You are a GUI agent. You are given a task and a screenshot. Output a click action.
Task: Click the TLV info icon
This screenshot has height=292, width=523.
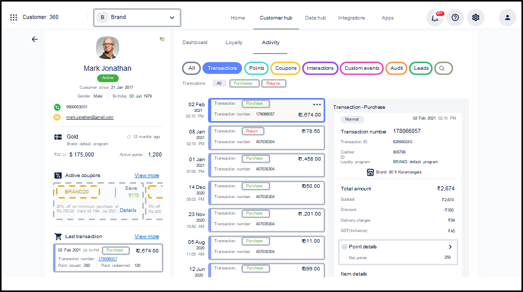click(64, 155)
